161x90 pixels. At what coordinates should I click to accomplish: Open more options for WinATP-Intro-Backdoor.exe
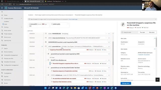(x=106, y=60)
